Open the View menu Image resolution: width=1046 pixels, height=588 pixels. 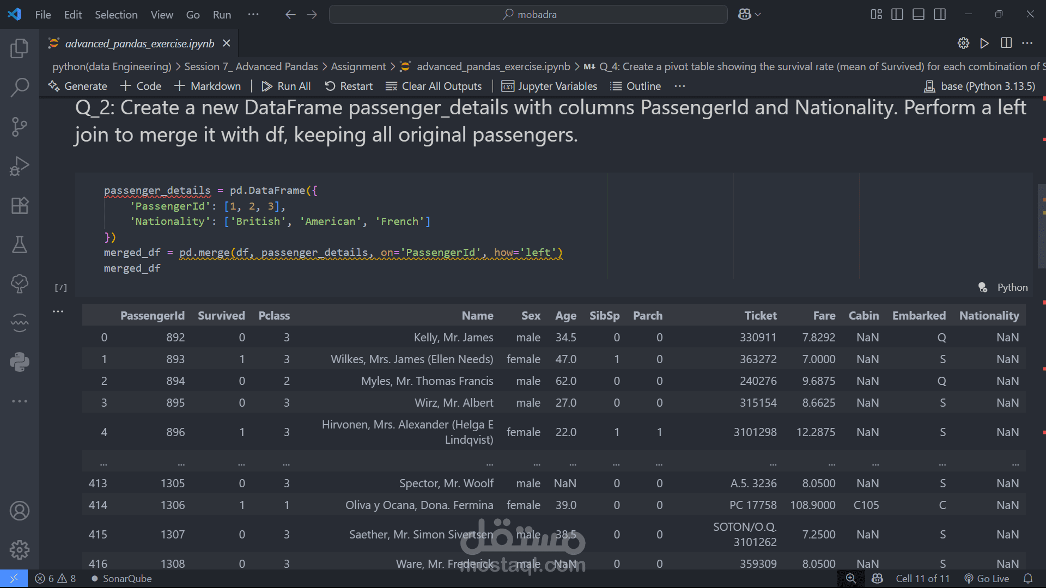[x=162, y=15]
